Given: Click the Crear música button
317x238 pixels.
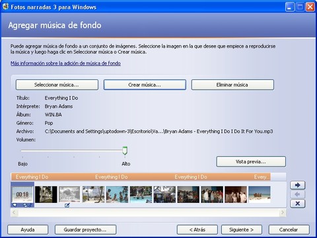Looking at the screenshot, I should point(145,85).
